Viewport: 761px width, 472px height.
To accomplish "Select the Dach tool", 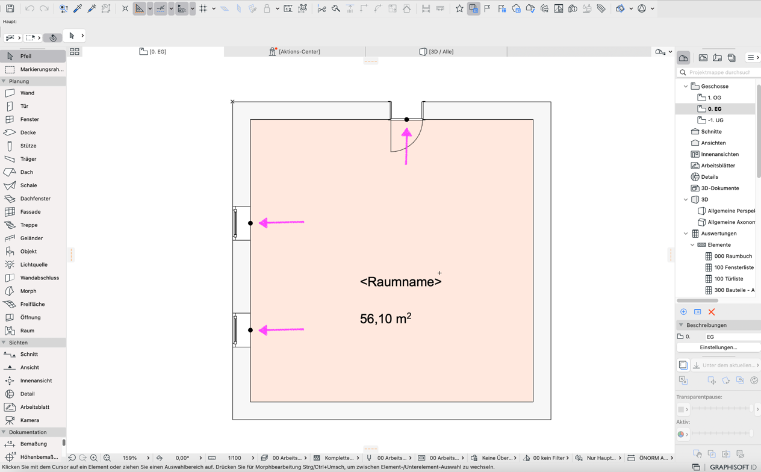I will click(x=33, y=172).
